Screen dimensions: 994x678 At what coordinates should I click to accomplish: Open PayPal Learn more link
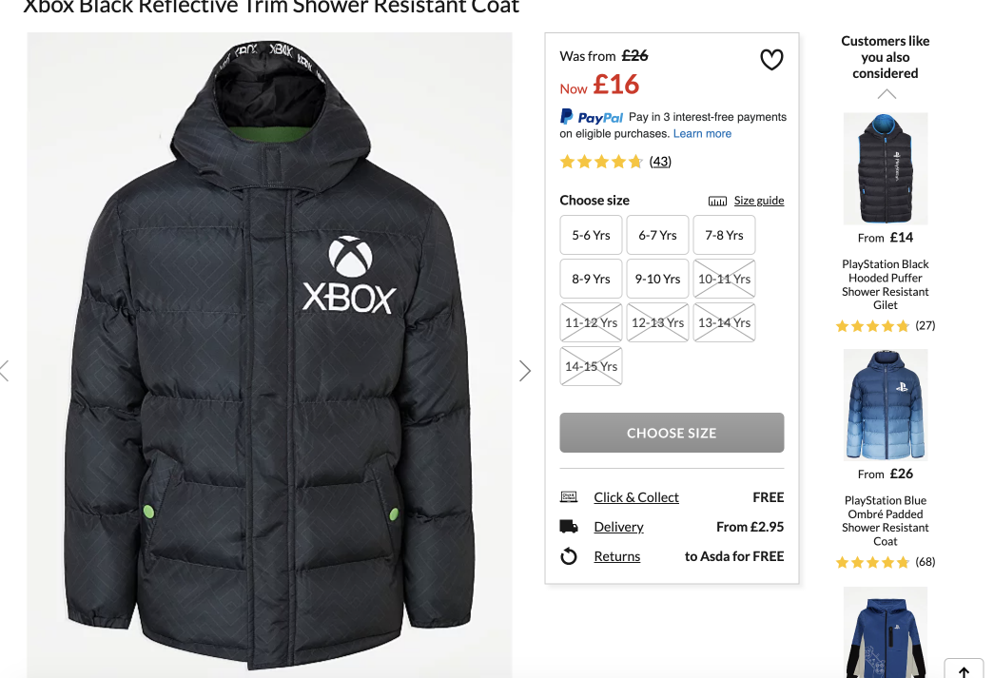702,134
